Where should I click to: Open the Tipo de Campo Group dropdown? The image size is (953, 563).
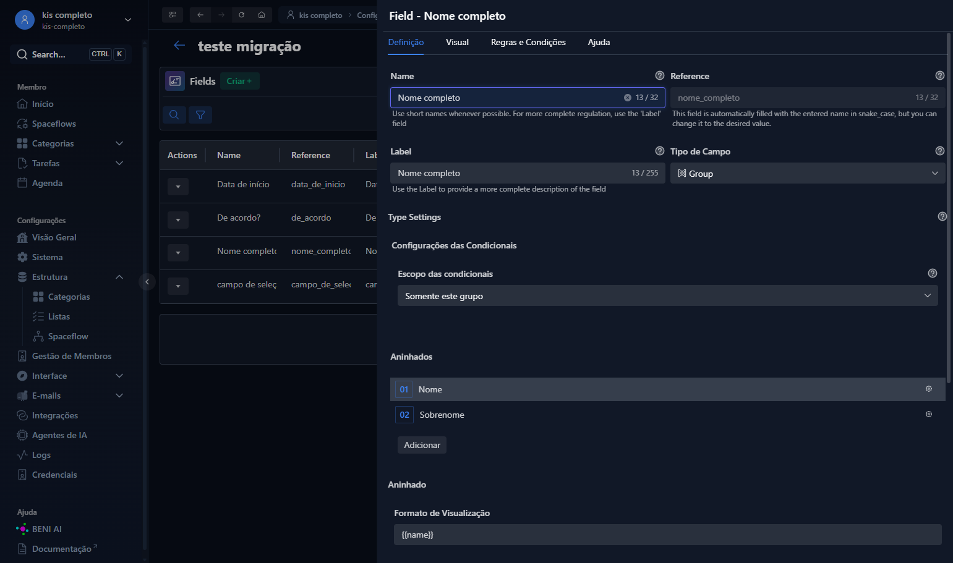click(808, 173)
